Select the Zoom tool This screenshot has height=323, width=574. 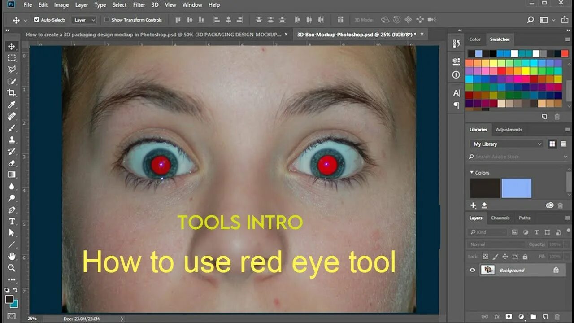pyautogui.click(x=12, y=268)
